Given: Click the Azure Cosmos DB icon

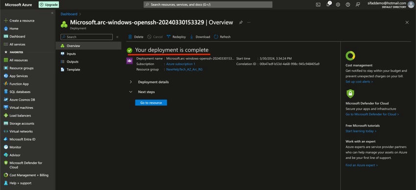Looking at the screenshot, I should pyautogui.click(x=6, y=100).
